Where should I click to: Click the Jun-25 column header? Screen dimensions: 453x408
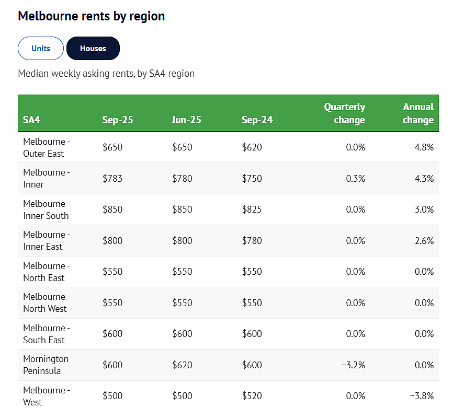(x=186, y=120)
